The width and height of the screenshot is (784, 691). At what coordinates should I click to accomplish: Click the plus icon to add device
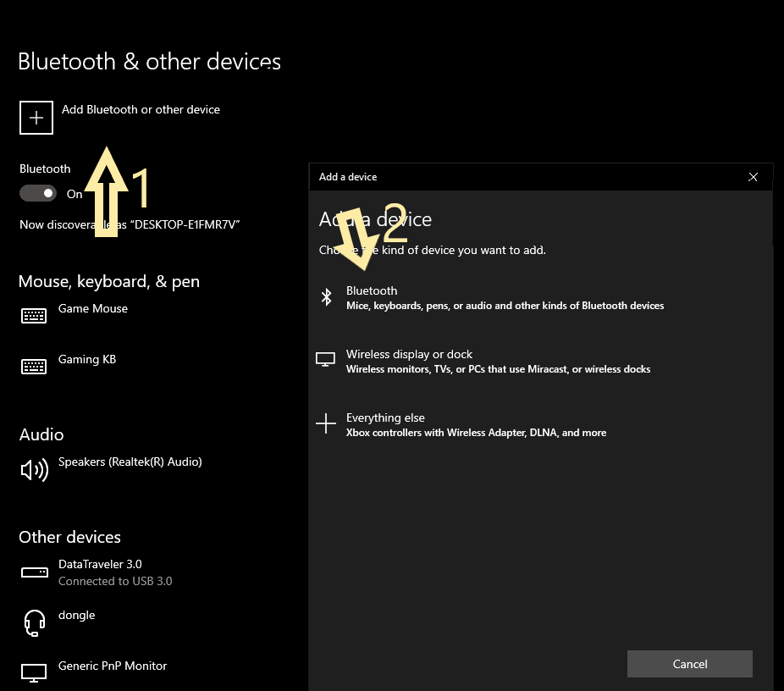pos(36,119)
